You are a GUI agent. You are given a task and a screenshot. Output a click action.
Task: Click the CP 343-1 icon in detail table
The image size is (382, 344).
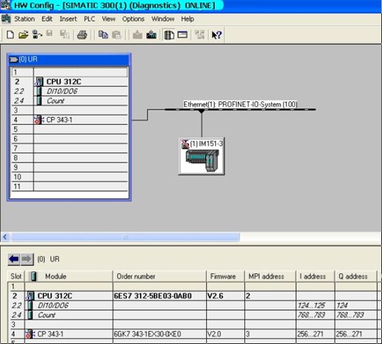pos(30,334)
